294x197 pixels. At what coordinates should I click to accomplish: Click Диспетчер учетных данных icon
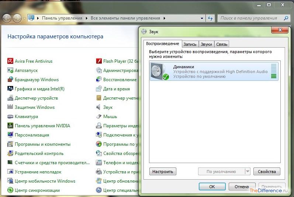99,98
